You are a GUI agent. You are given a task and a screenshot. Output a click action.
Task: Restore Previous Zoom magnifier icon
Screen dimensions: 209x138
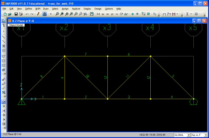click(x=67, y=14)
